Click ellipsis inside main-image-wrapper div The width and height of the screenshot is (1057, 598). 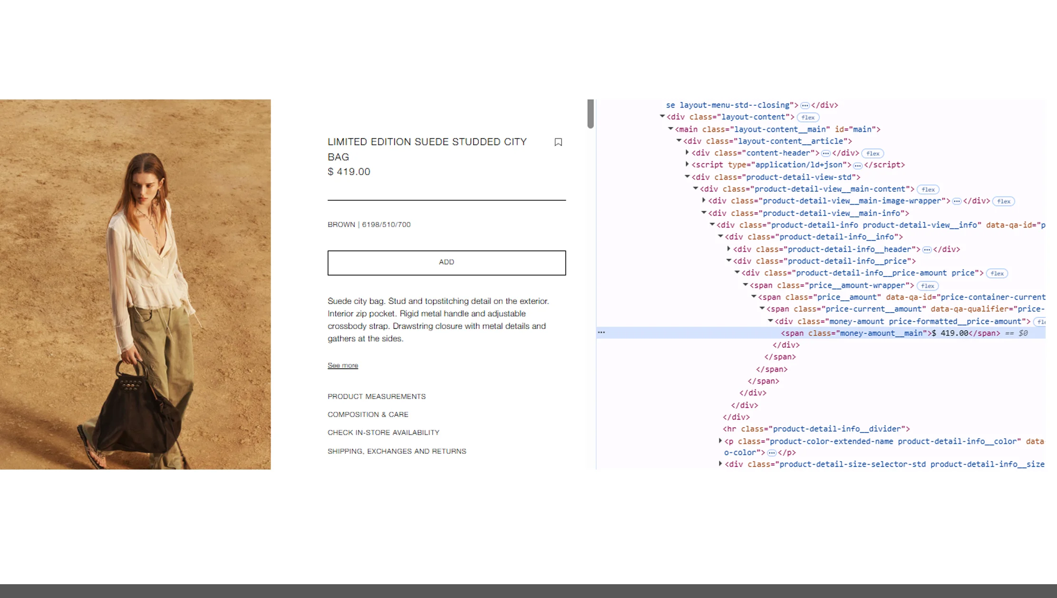[x=957, y=201]
